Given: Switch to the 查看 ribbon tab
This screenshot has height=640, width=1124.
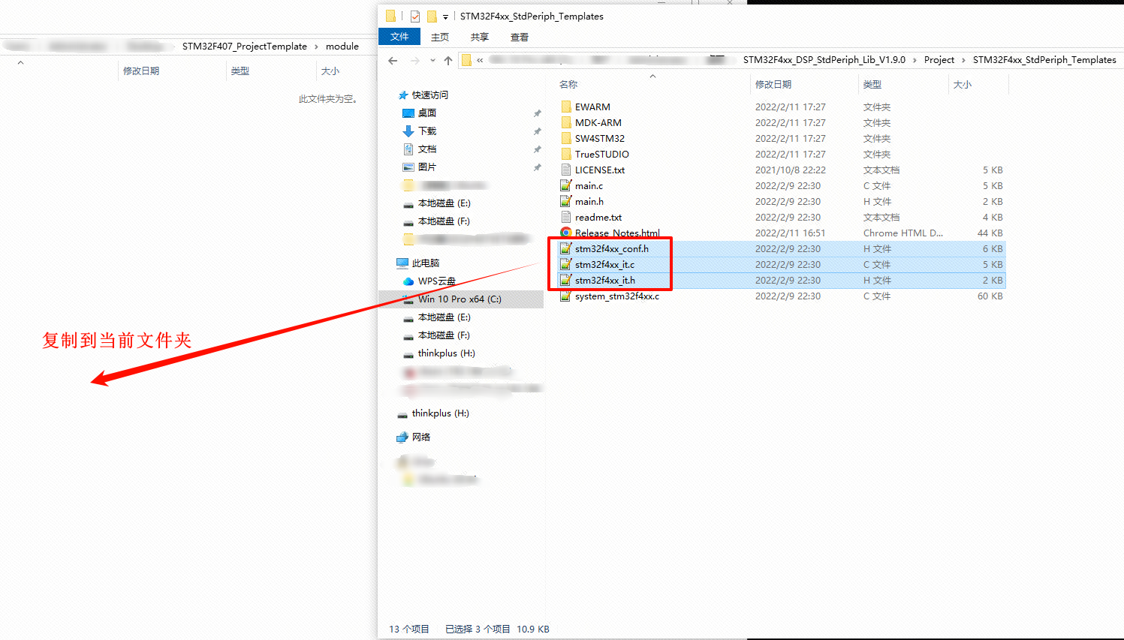Looking at the screenshot, I should (x=519, y=37).
